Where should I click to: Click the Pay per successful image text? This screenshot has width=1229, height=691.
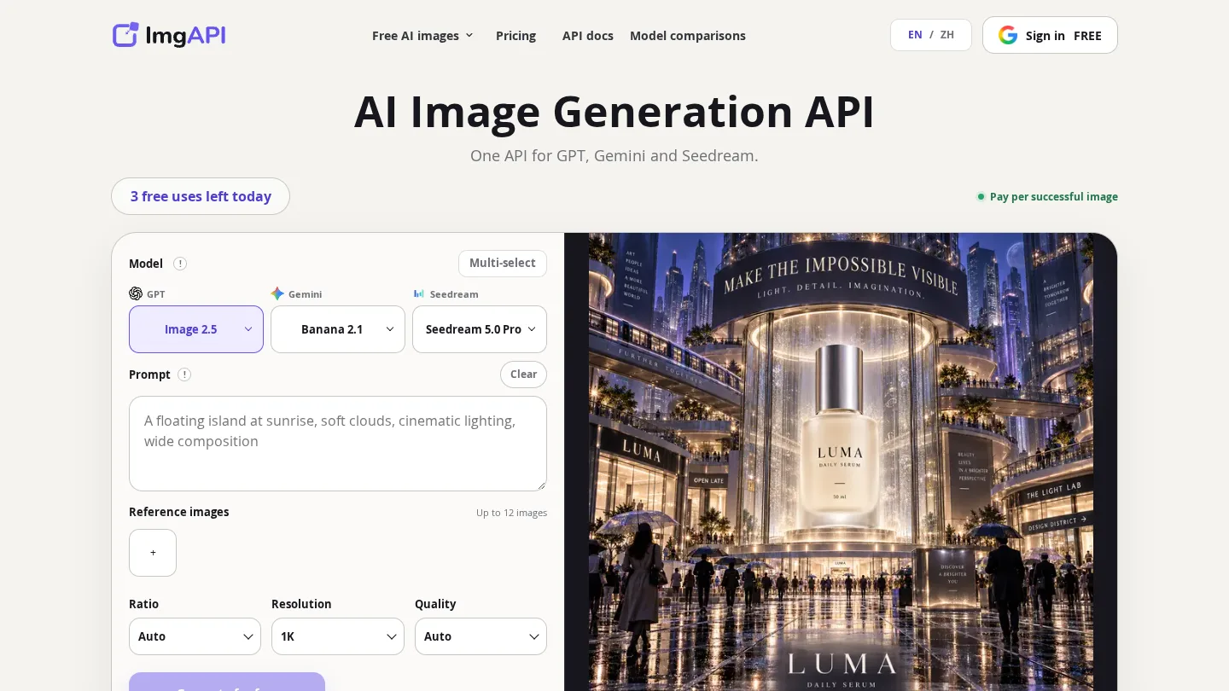[x=1054, y=197]
